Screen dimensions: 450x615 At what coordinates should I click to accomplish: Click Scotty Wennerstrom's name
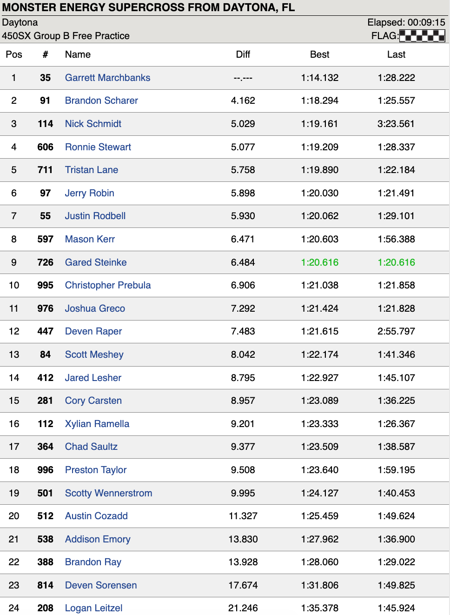pos(108,493)
